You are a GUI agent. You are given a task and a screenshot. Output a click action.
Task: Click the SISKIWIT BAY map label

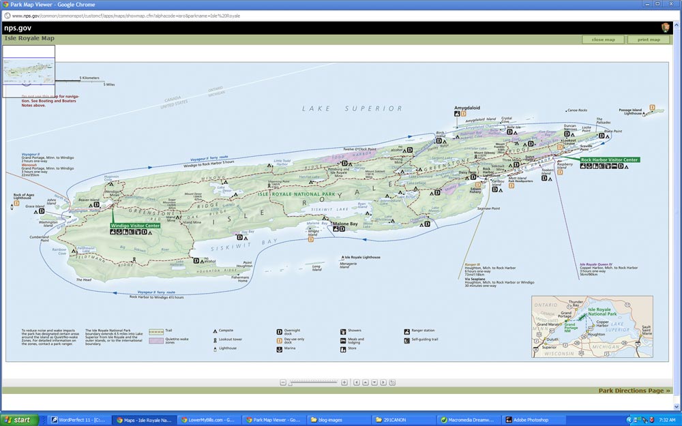(x=244, y=245)
